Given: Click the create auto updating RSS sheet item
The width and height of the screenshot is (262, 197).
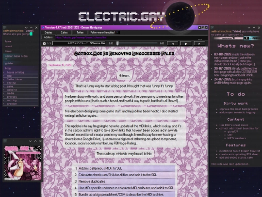Looking at the screenshot, I should 239,154.
